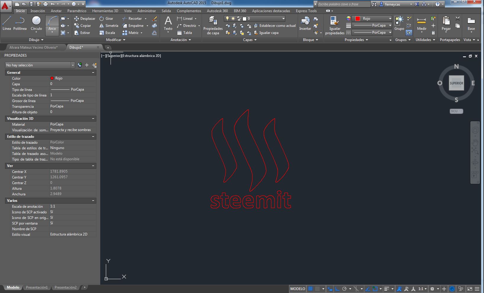
Task: Click the pan hand icon in navigation bar
Action: (x=475, y=143)
